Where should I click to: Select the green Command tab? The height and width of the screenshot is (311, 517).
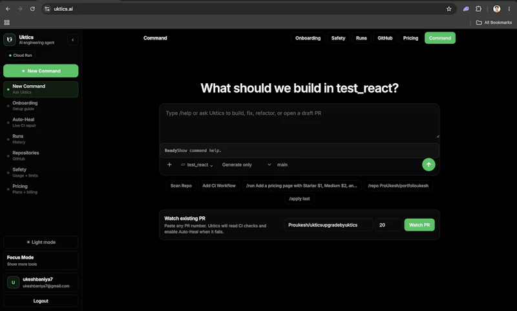pos(440,38)
